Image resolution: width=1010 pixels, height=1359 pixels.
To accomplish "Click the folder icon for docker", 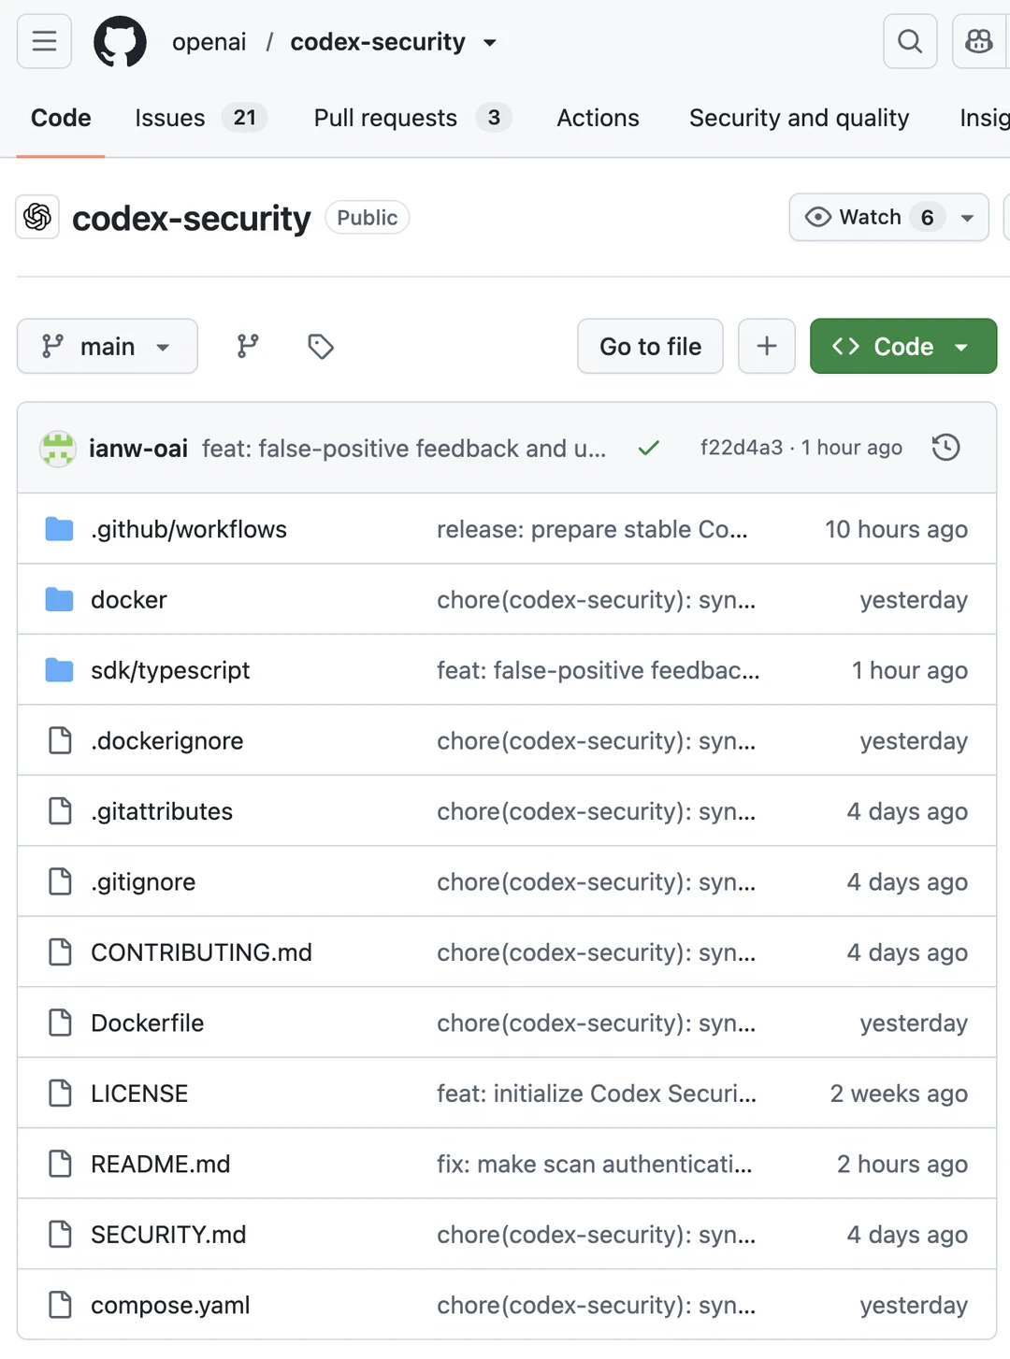I will click(59, 599).
